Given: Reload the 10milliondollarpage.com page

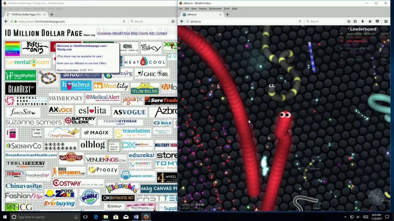Looking at the screenshot, I should point(124,21).
